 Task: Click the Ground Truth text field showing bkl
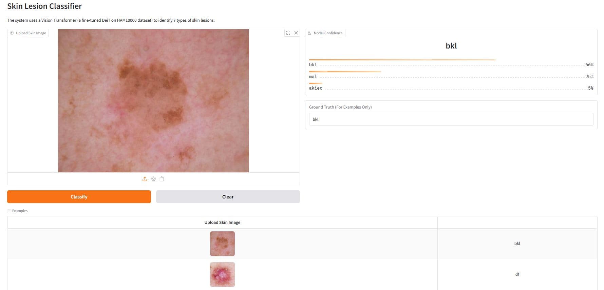click(451, 119)
